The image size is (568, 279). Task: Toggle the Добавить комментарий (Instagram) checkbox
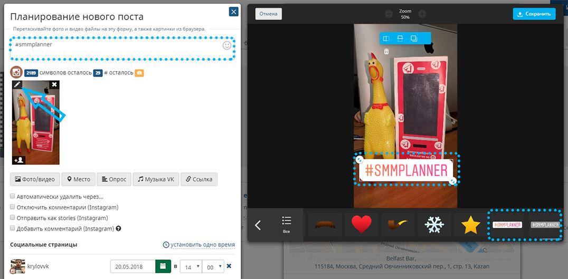tap(13, 228)
